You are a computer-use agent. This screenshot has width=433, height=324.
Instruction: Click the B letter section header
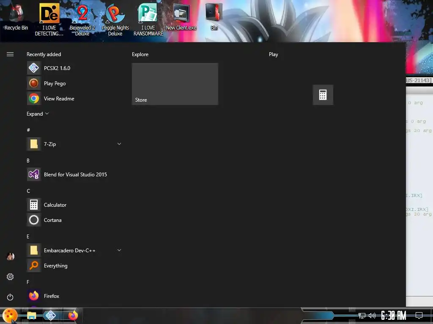[28, 160]
